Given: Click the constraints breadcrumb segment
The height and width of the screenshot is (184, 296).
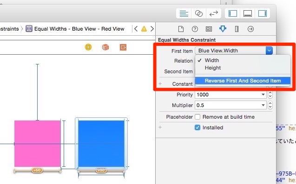Looking at the screenshot, I should [9, 29].
